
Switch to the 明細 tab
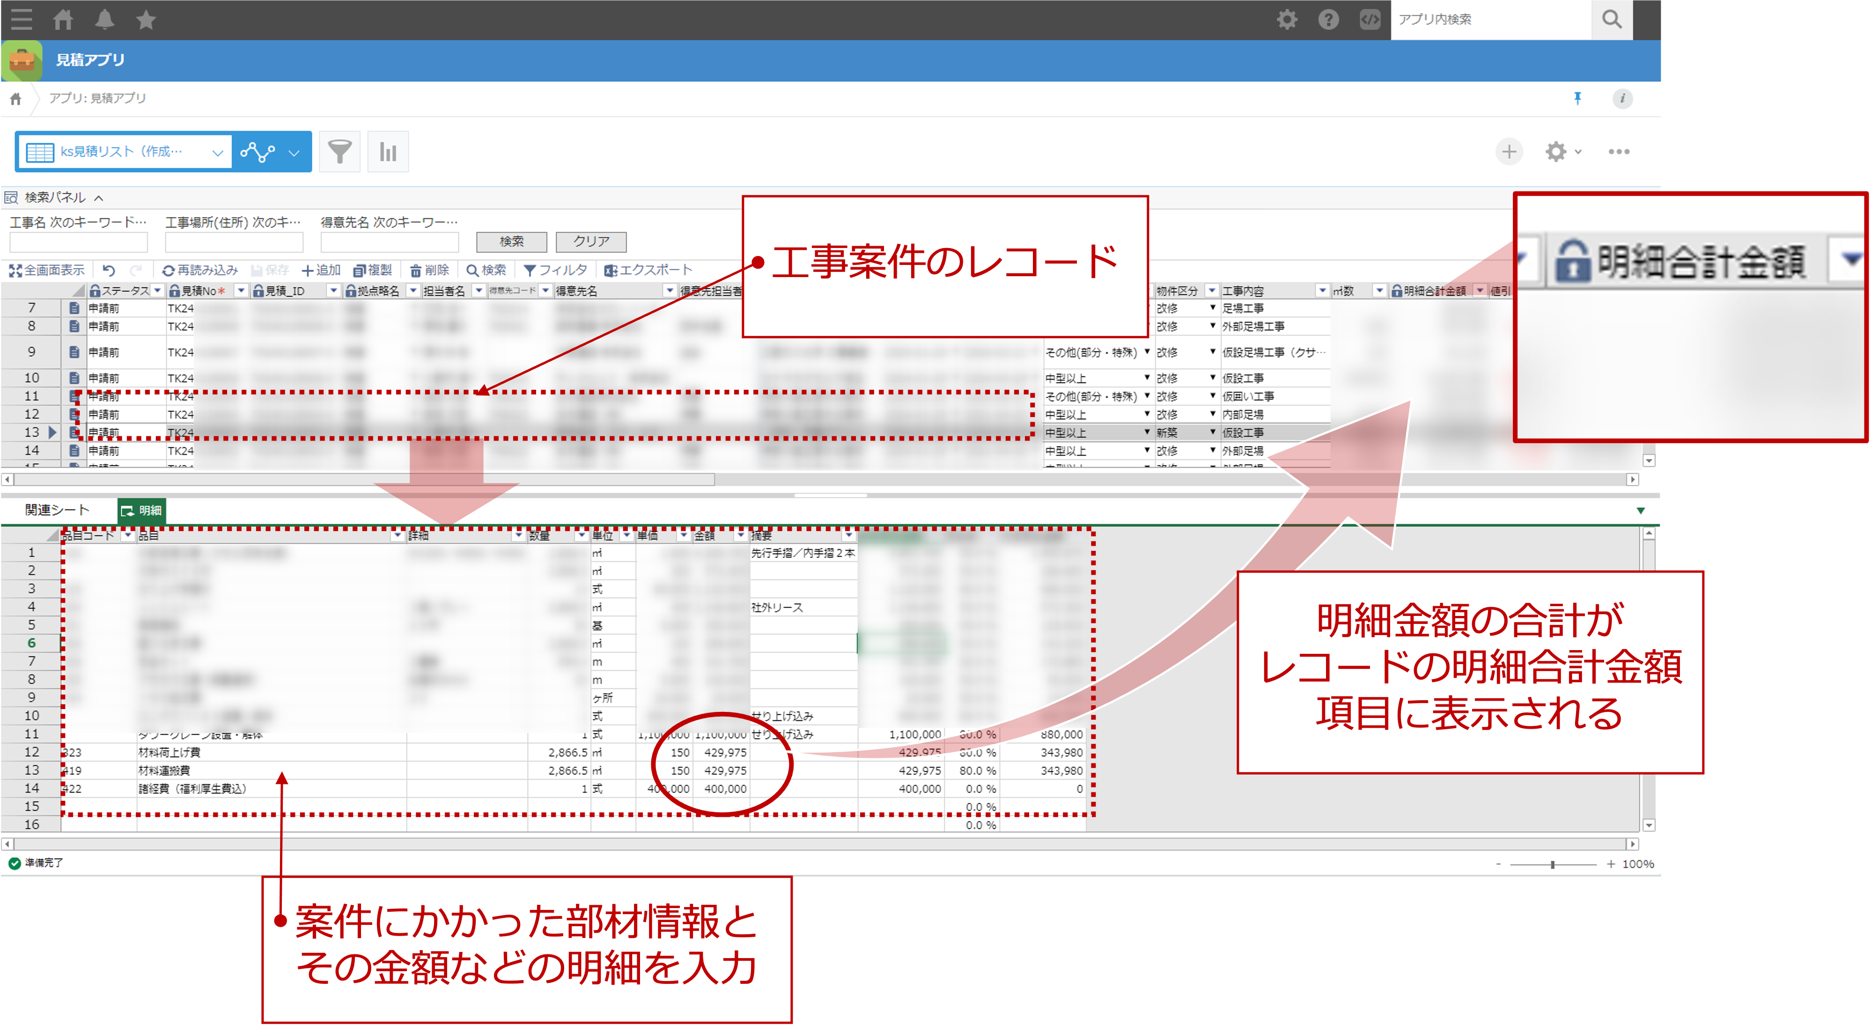[141, 510]
